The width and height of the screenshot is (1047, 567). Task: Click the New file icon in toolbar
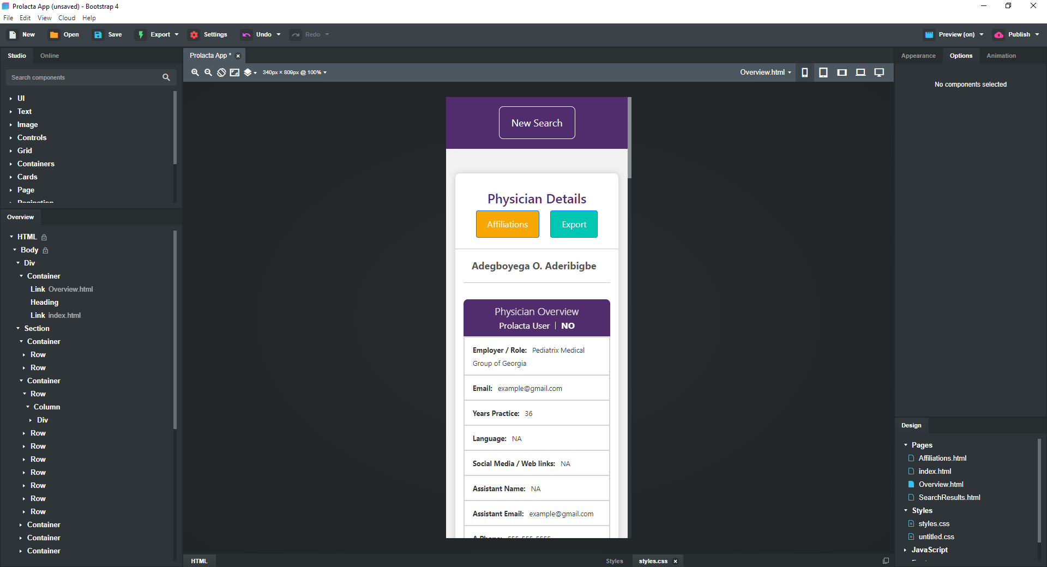point(13,35)
